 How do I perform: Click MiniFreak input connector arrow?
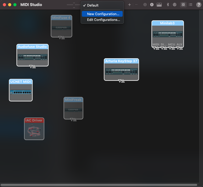(72, 120)
